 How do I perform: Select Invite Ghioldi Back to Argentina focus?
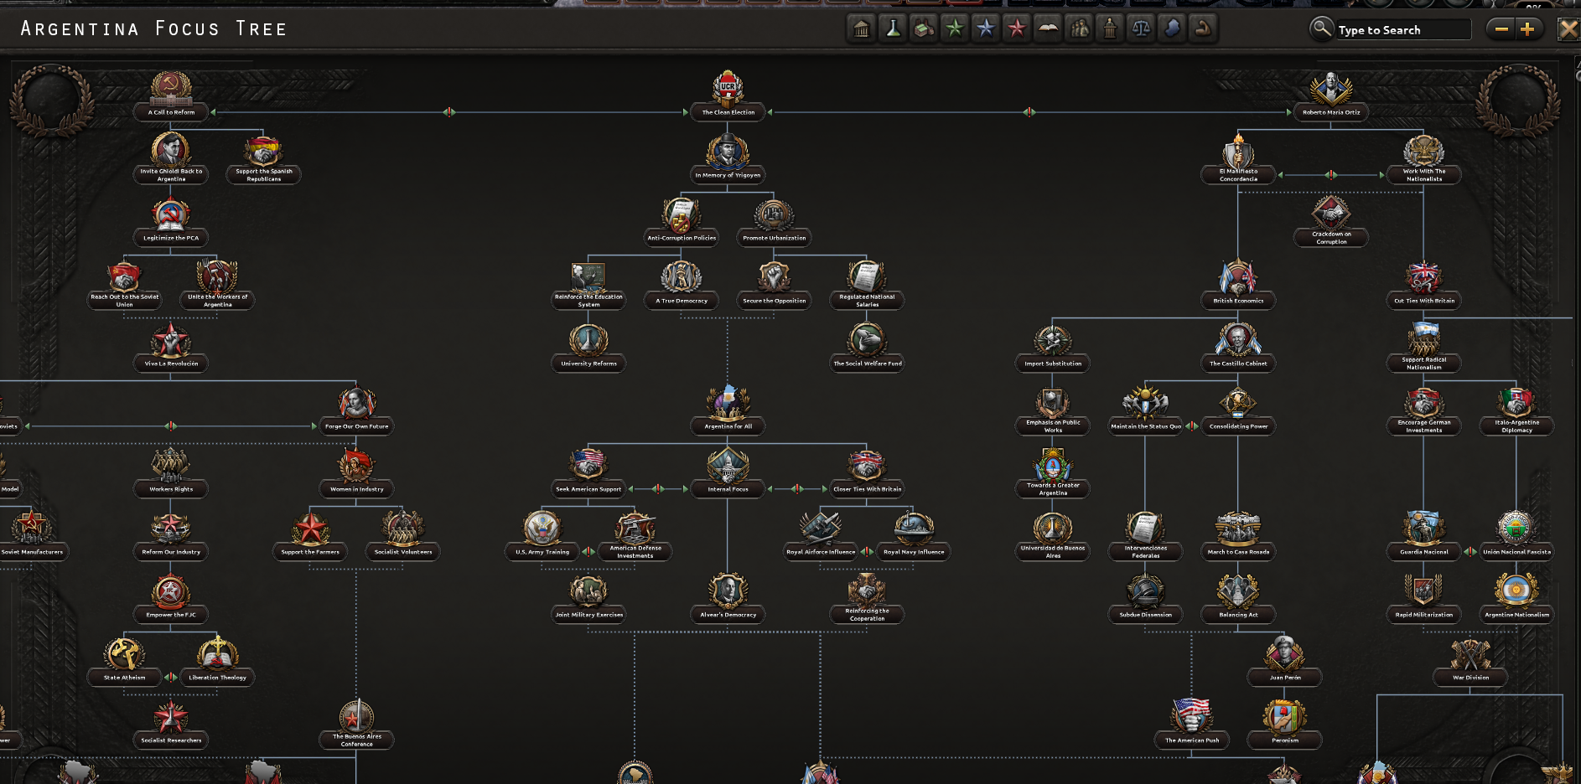(x=171, y=158)
